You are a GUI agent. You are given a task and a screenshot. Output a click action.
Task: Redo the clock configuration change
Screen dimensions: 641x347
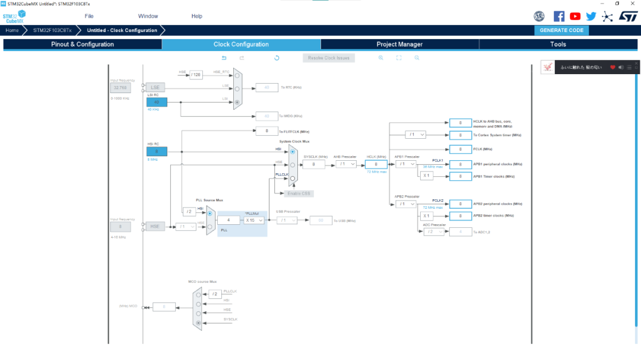pos(242,58)
